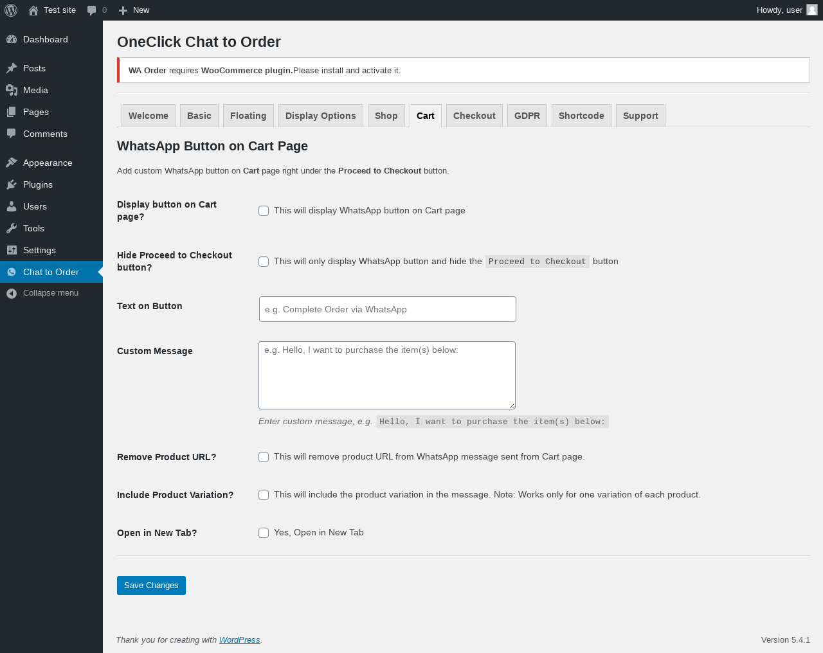Image resolution: width=823 pixels, height=653 pixels.
Task: Open the WordPress footer link
Action: pos(239,640)
